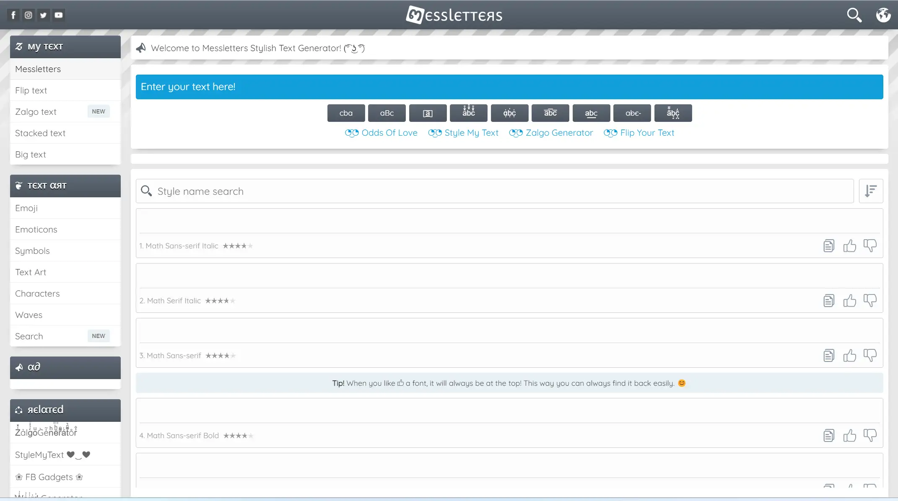Open Symbols in the sidebar
The height and width of the screenshot is (501, 898).
[65, 251]
